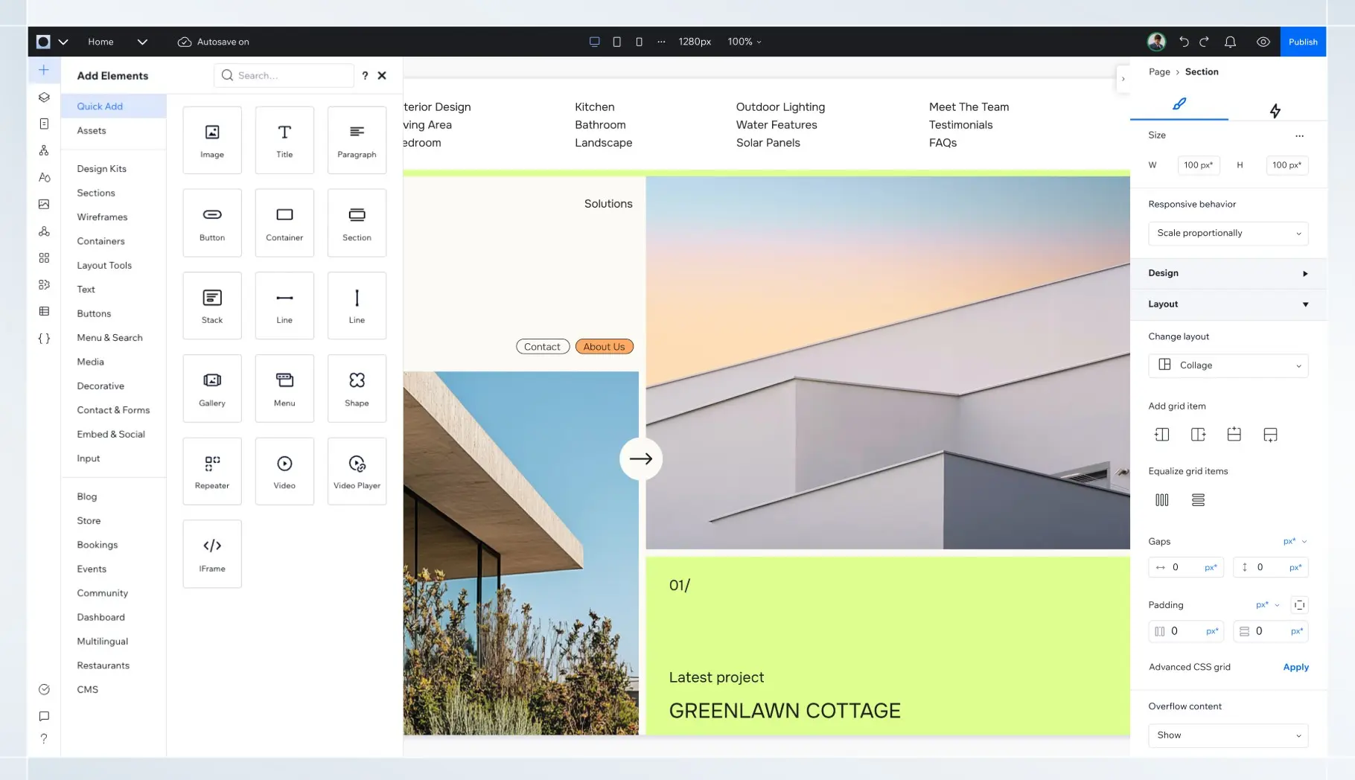Insert a Stack element

(212, 306)
